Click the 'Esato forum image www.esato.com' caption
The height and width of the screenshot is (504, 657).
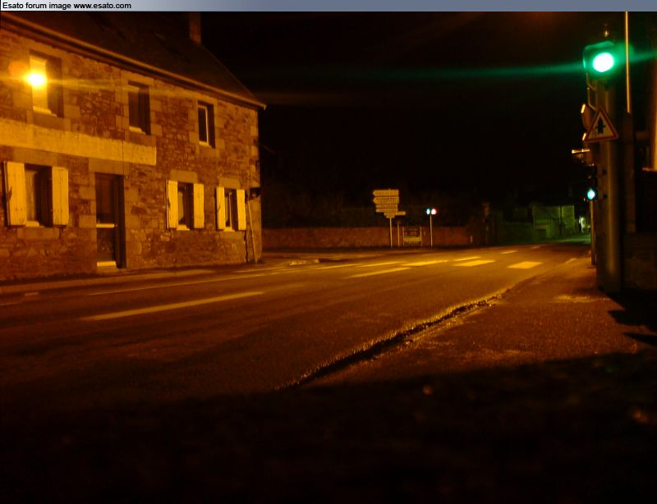click(67, 6)
